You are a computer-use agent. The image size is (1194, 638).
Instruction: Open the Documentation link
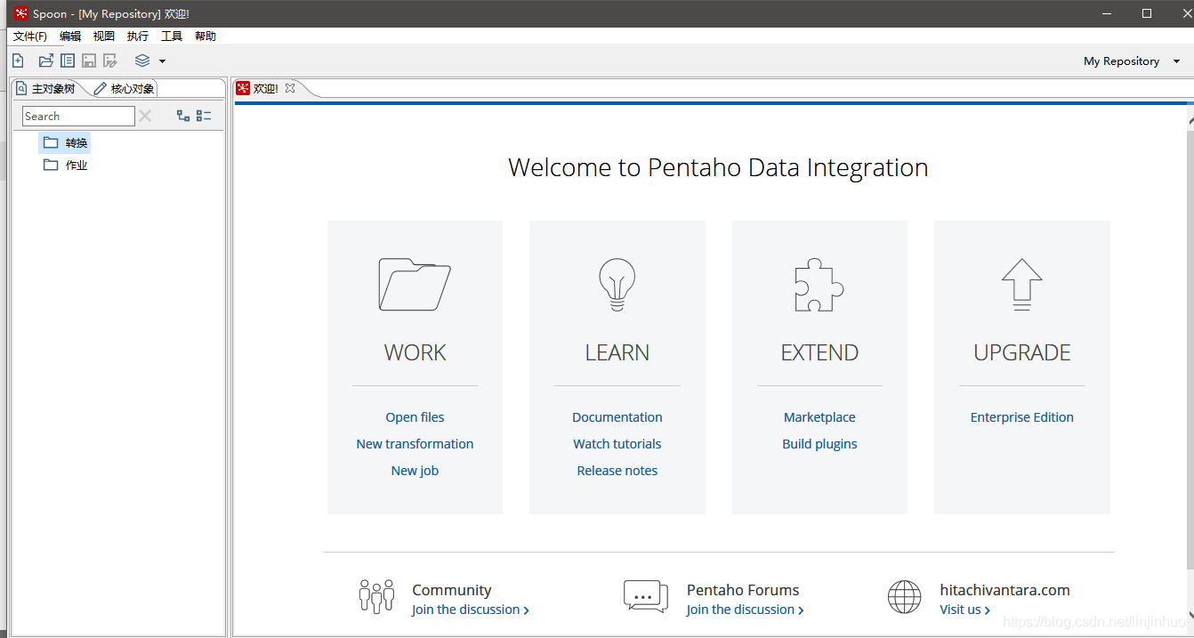coord(617,417)
